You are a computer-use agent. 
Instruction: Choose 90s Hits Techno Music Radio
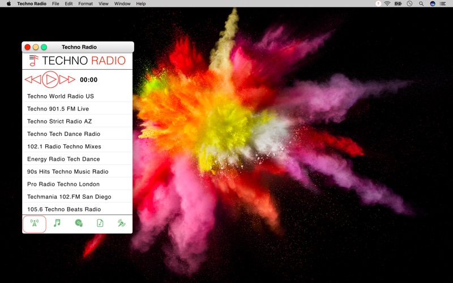[78, 171]
